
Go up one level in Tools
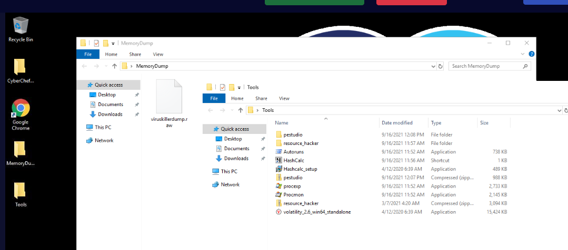click(x=241, y=110)
